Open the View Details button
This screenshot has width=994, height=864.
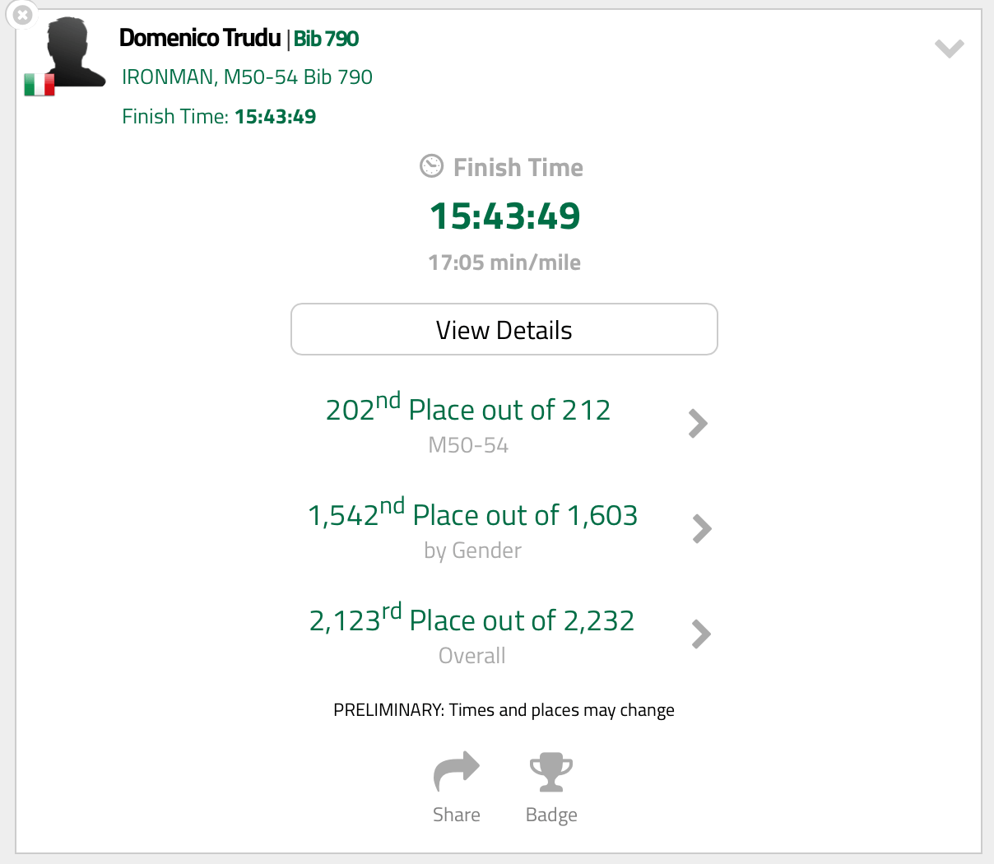(504, 330)
